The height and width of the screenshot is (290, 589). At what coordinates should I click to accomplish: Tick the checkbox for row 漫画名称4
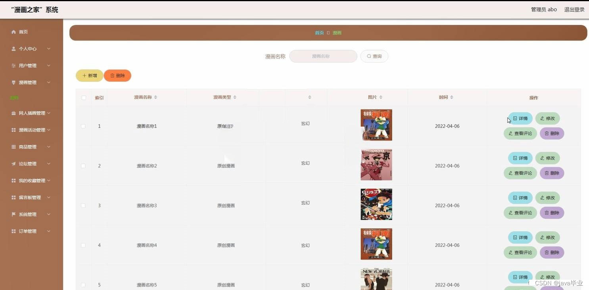(x=83, y=245)
